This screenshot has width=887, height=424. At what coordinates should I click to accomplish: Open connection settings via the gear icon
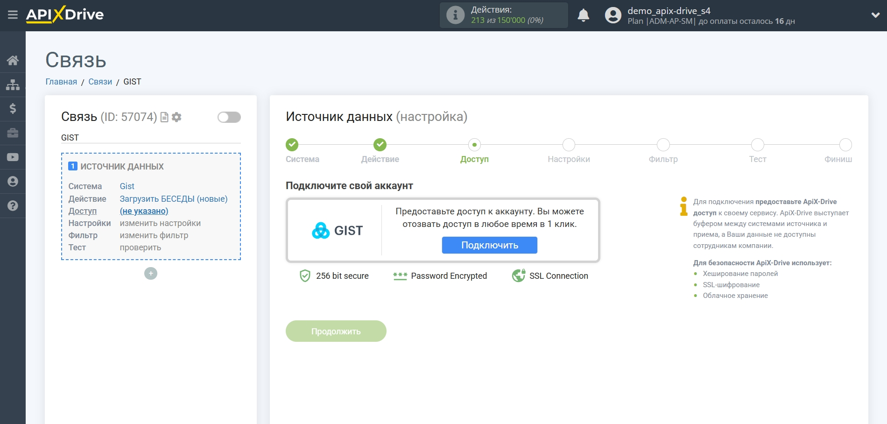(176, 118)
